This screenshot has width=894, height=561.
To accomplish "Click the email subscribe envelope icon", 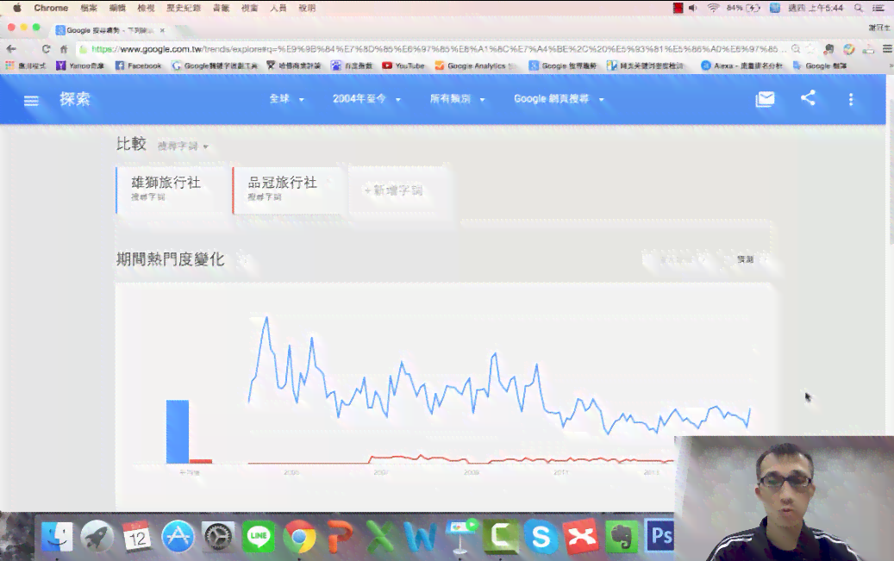I will tap(765, 99).
